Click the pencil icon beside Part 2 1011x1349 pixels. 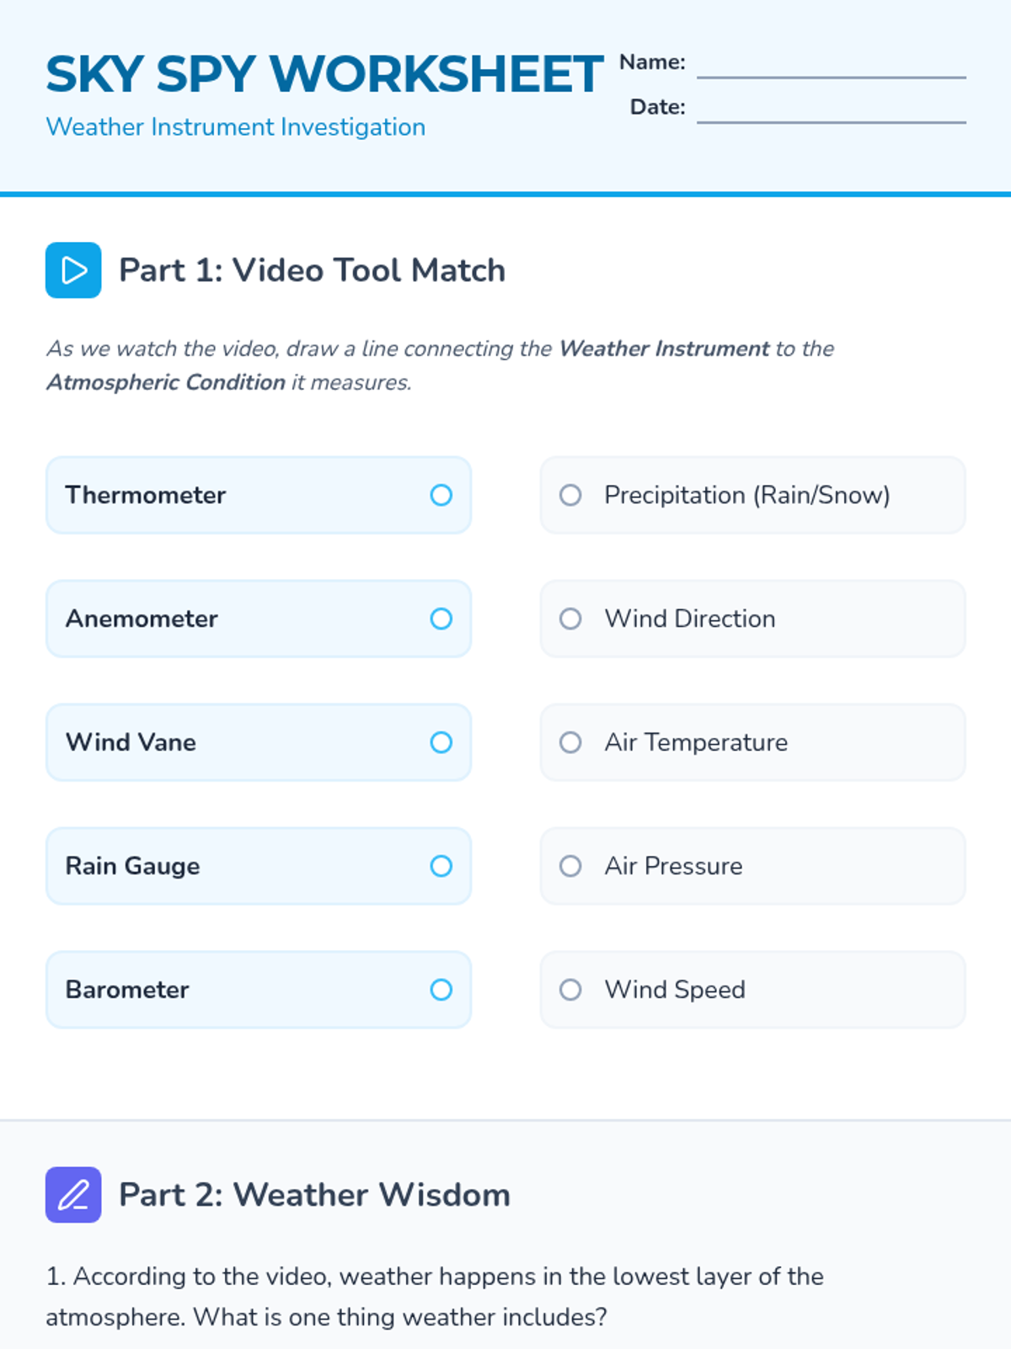point(73,1195)
